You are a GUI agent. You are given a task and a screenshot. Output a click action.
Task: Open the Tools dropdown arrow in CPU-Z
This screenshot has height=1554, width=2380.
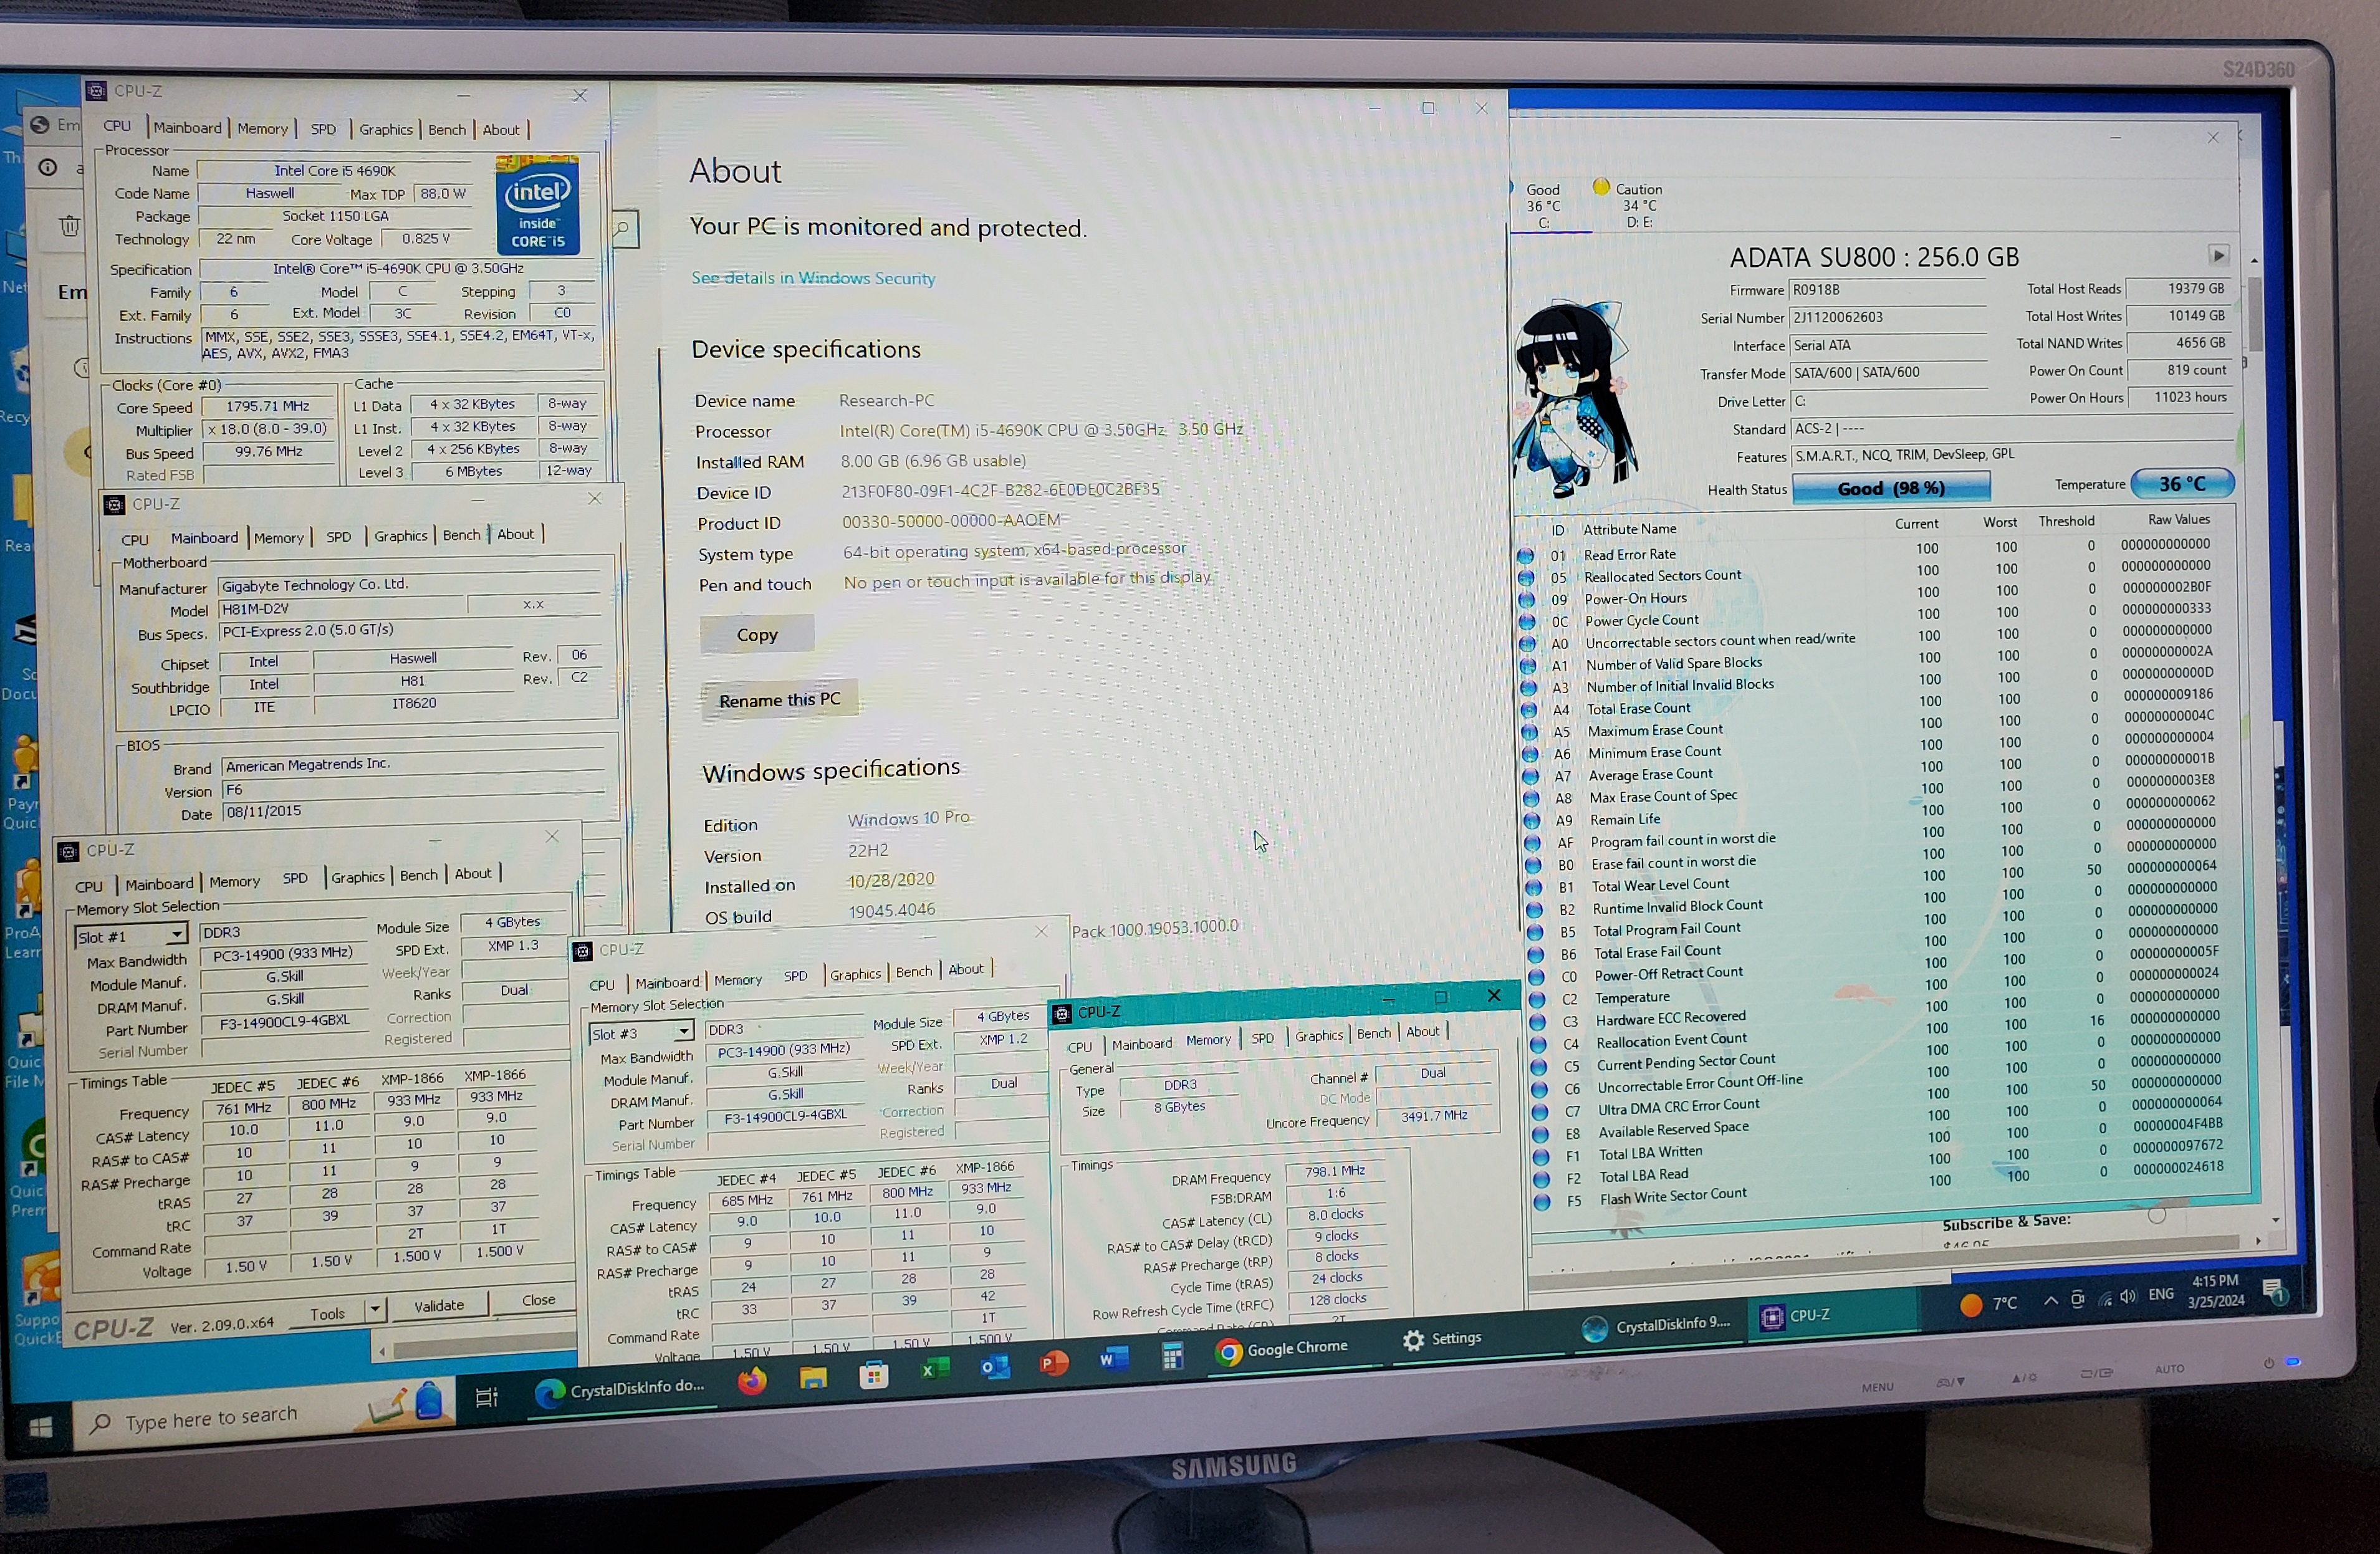(x=375, y=1309)
